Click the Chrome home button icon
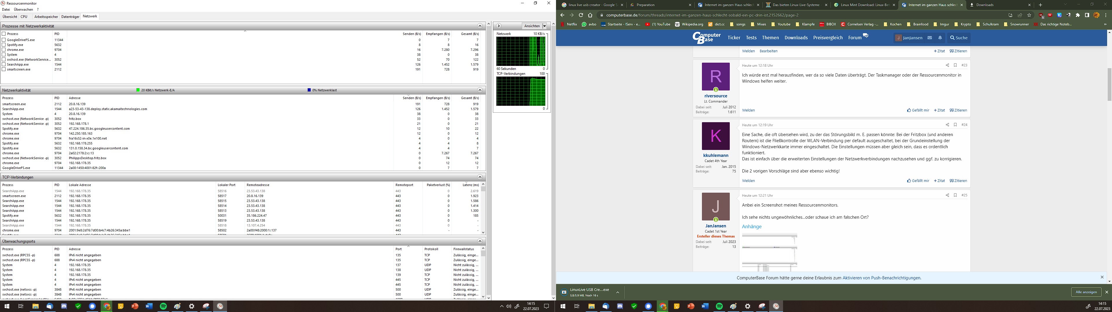 pyautogui.click(x=590, y=15)
